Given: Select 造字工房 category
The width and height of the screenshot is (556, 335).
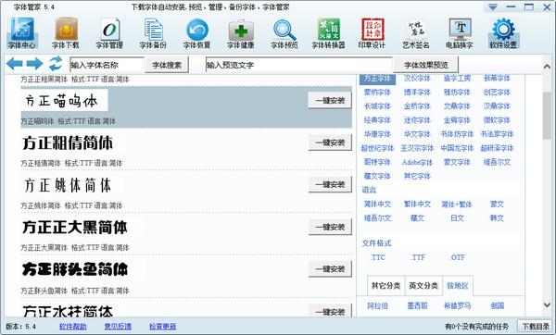Looking at the screenshot, I should point(457,79).
